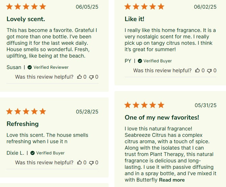
Task: Select reviewer name Dixie L.
Action: (15, 153)
